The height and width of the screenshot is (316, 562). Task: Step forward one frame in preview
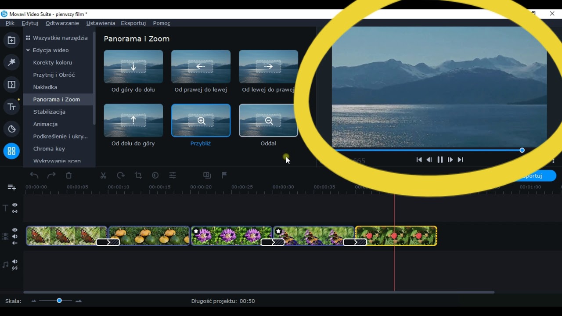click(x=450, y=160)
